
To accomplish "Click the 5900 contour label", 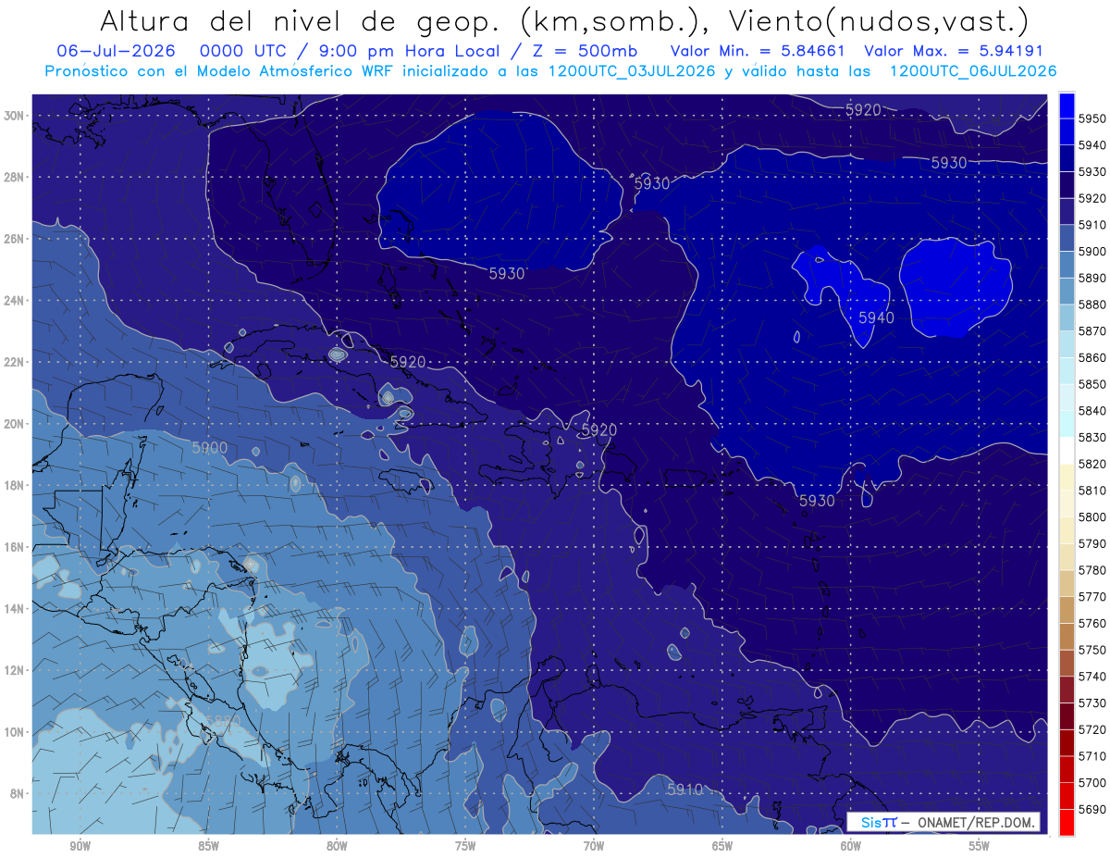I will 209,447.
